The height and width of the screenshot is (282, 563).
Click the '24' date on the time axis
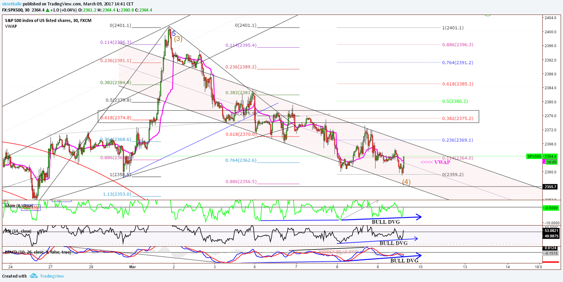point(10,267)
